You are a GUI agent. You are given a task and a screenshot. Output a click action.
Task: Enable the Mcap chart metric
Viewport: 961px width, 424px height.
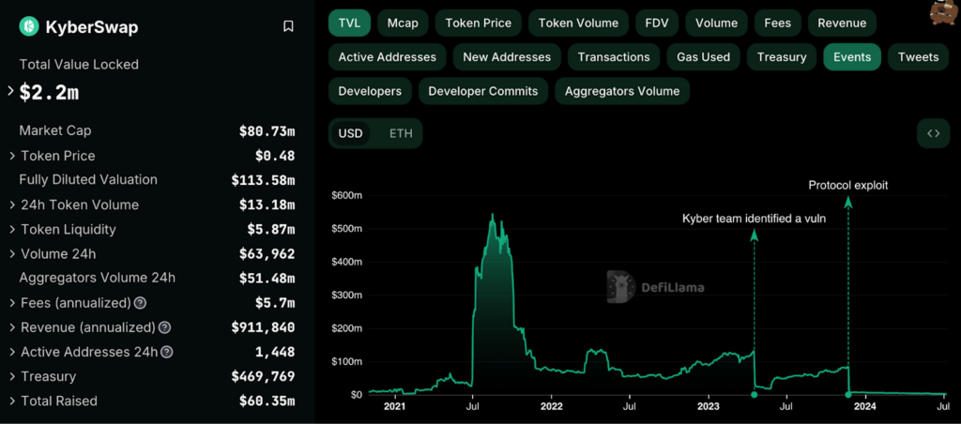403,23
